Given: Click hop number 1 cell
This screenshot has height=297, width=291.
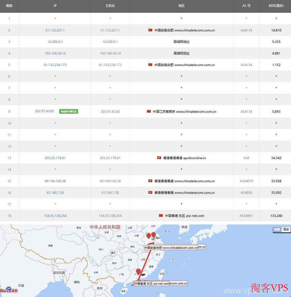Looking at the screenshot, I should tap(9, 19).
